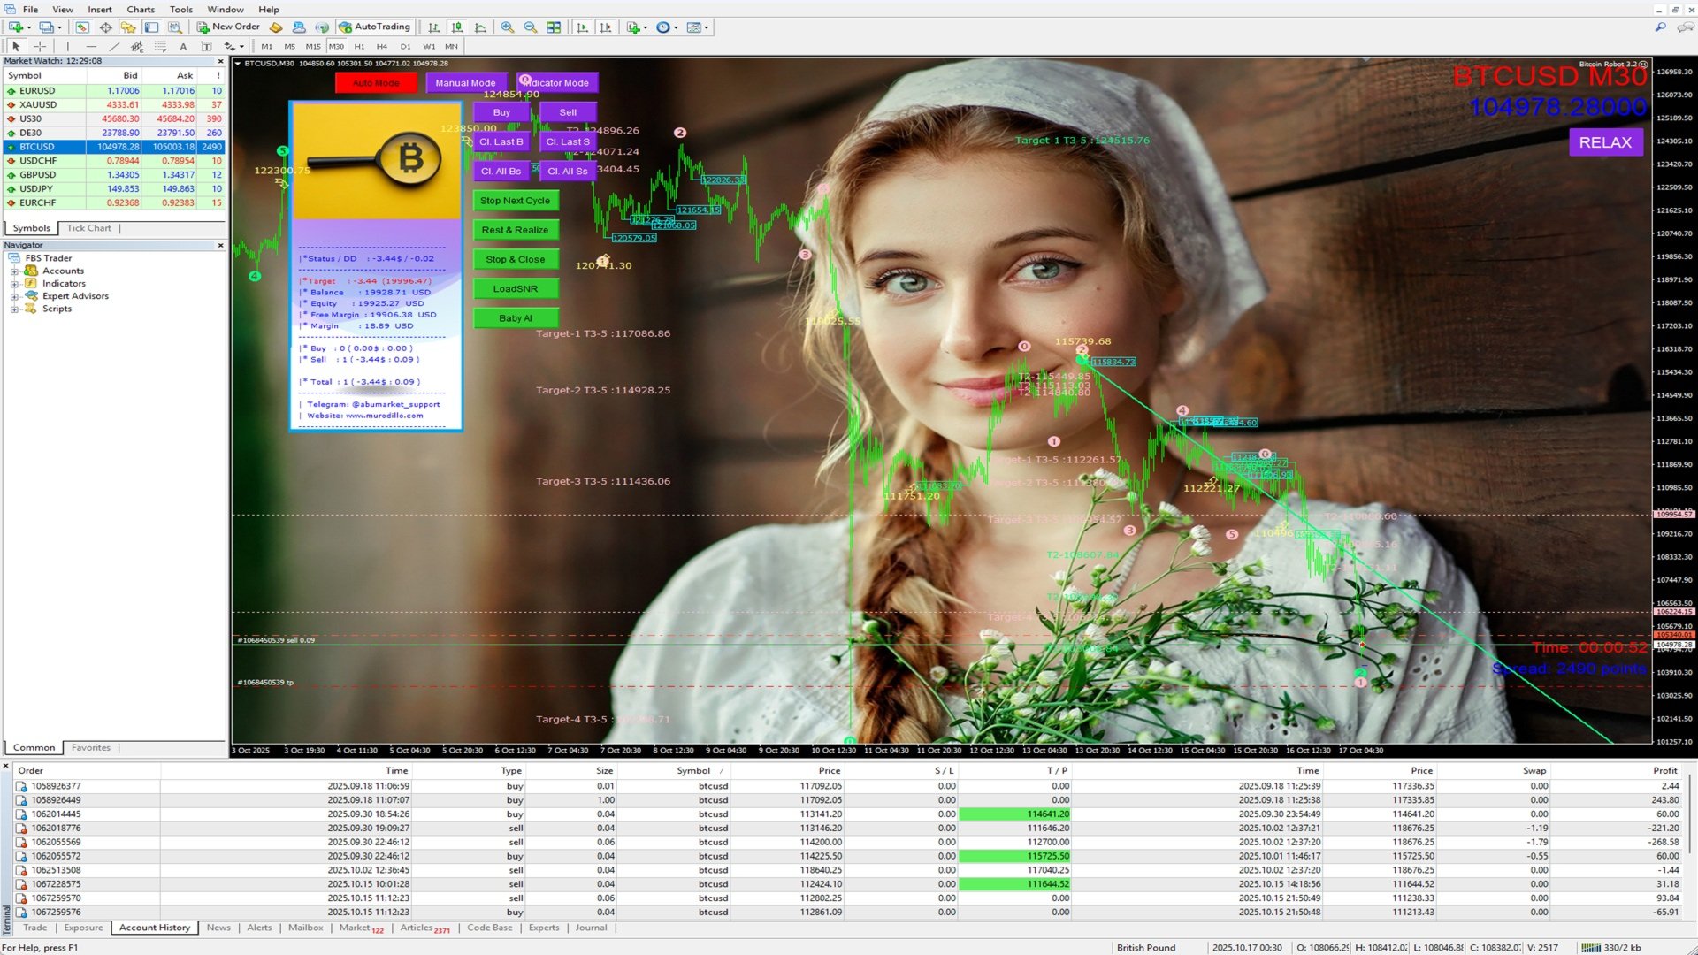Select the XAUUSD row in Market Watch
Image resolution: width=1698 pixels, height=955 pixels.
click(x=38, y=104)
